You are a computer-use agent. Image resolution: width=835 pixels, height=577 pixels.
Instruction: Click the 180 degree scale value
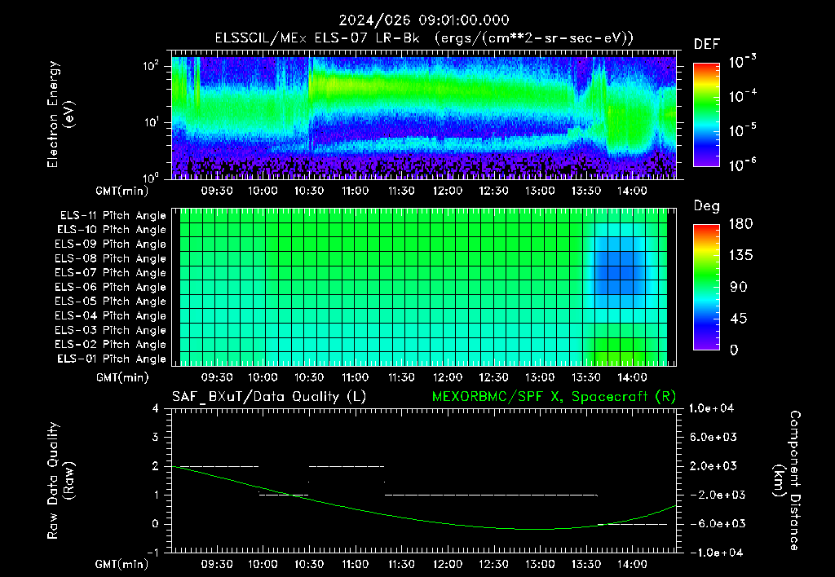740,224
